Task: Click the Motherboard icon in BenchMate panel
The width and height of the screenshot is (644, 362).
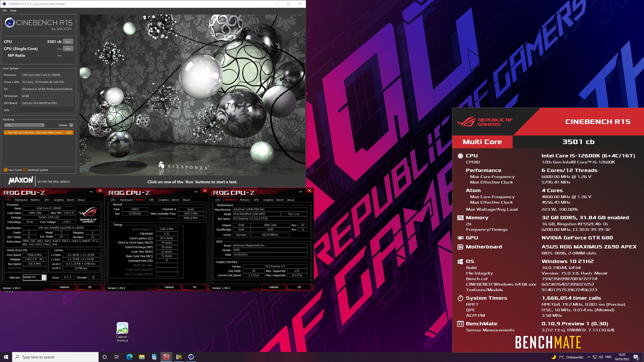Action: tap(460, 247)
